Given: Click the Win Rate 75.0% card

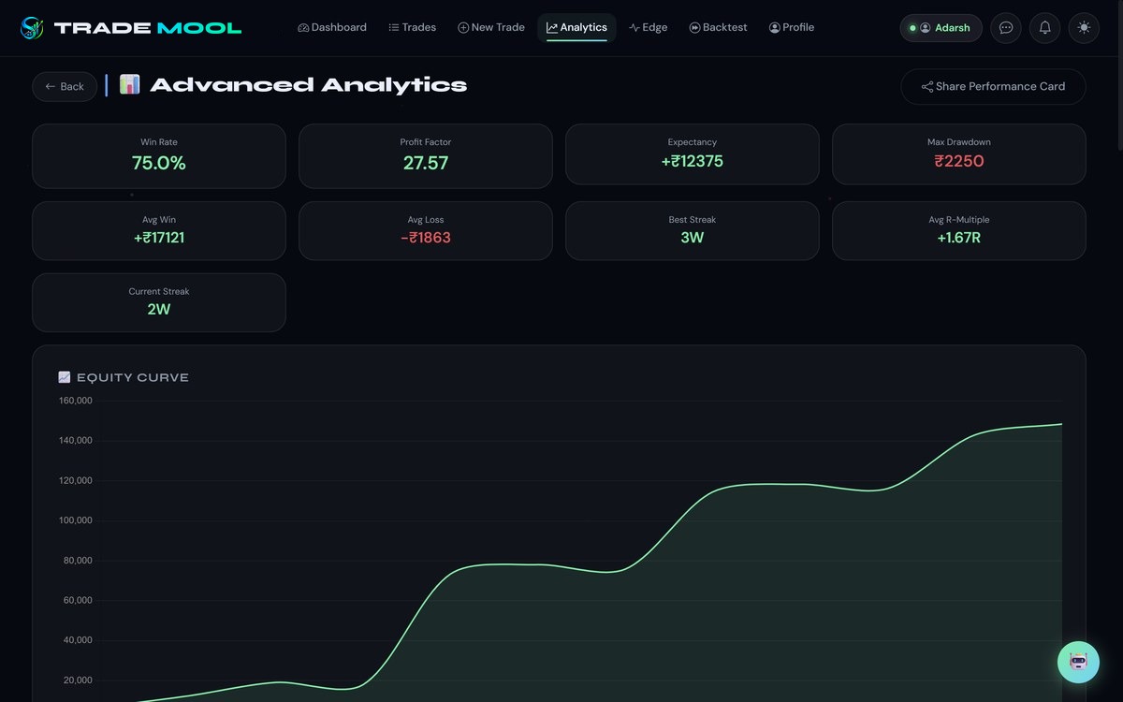Looking at the screenshot, I should pyautogui.click(x=159, y=156).
